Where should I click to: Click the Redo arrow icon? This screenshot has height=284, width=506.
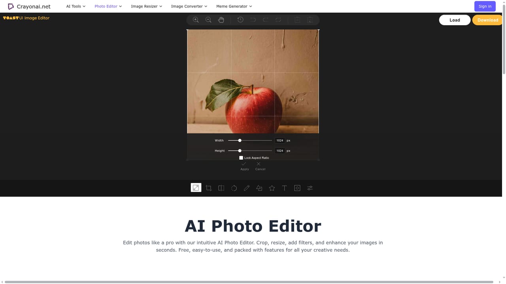coord(266,20)
